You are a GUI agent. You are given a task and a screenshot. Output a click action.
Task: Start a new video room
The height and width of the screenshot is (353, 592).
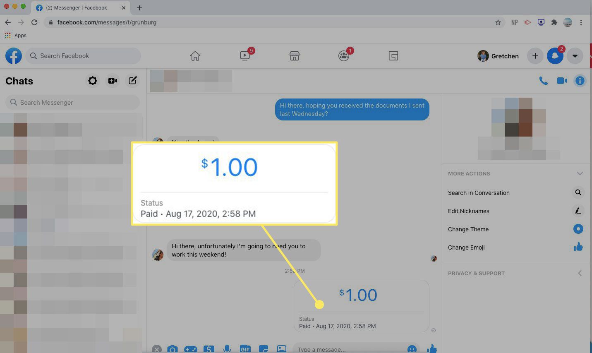point(113,81)
